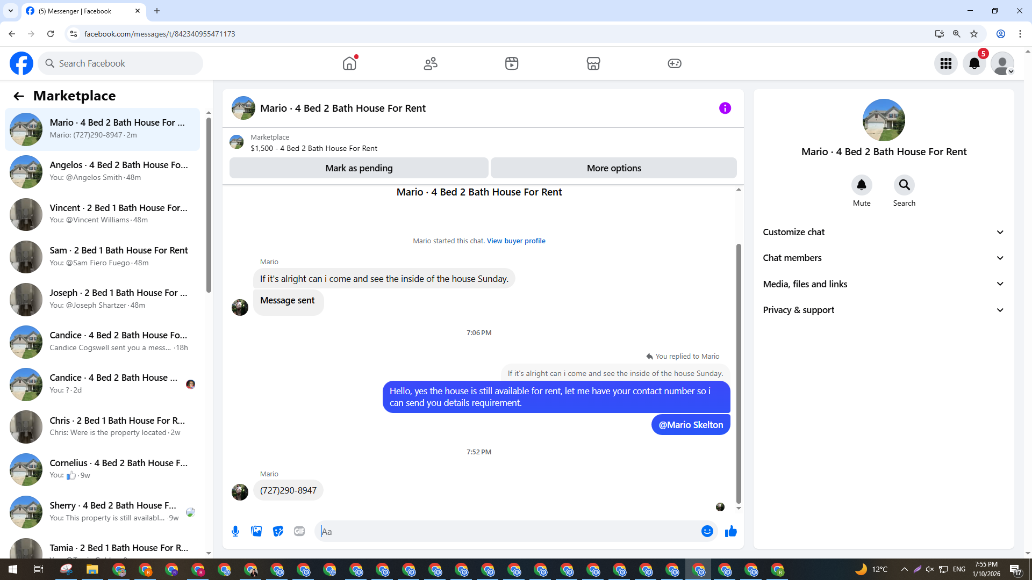Go to the Marketplace tab

tap(593, 63)
